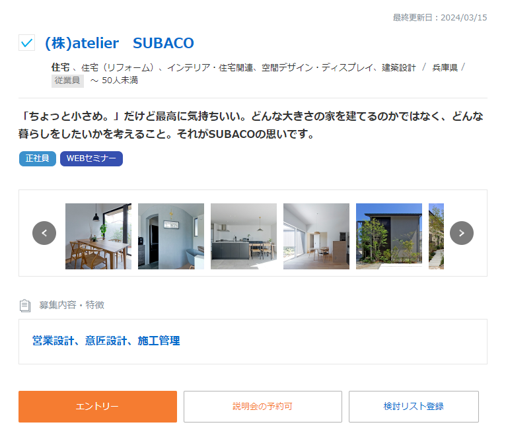
Task: Click the 説明会の予約可 button
Action: [x=262, y=407]
